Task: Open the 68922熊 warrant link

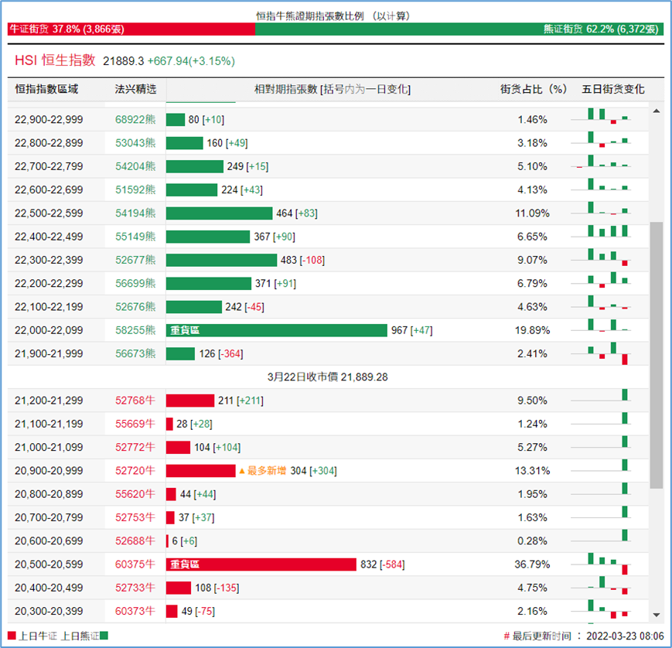Action: point(135,120)
